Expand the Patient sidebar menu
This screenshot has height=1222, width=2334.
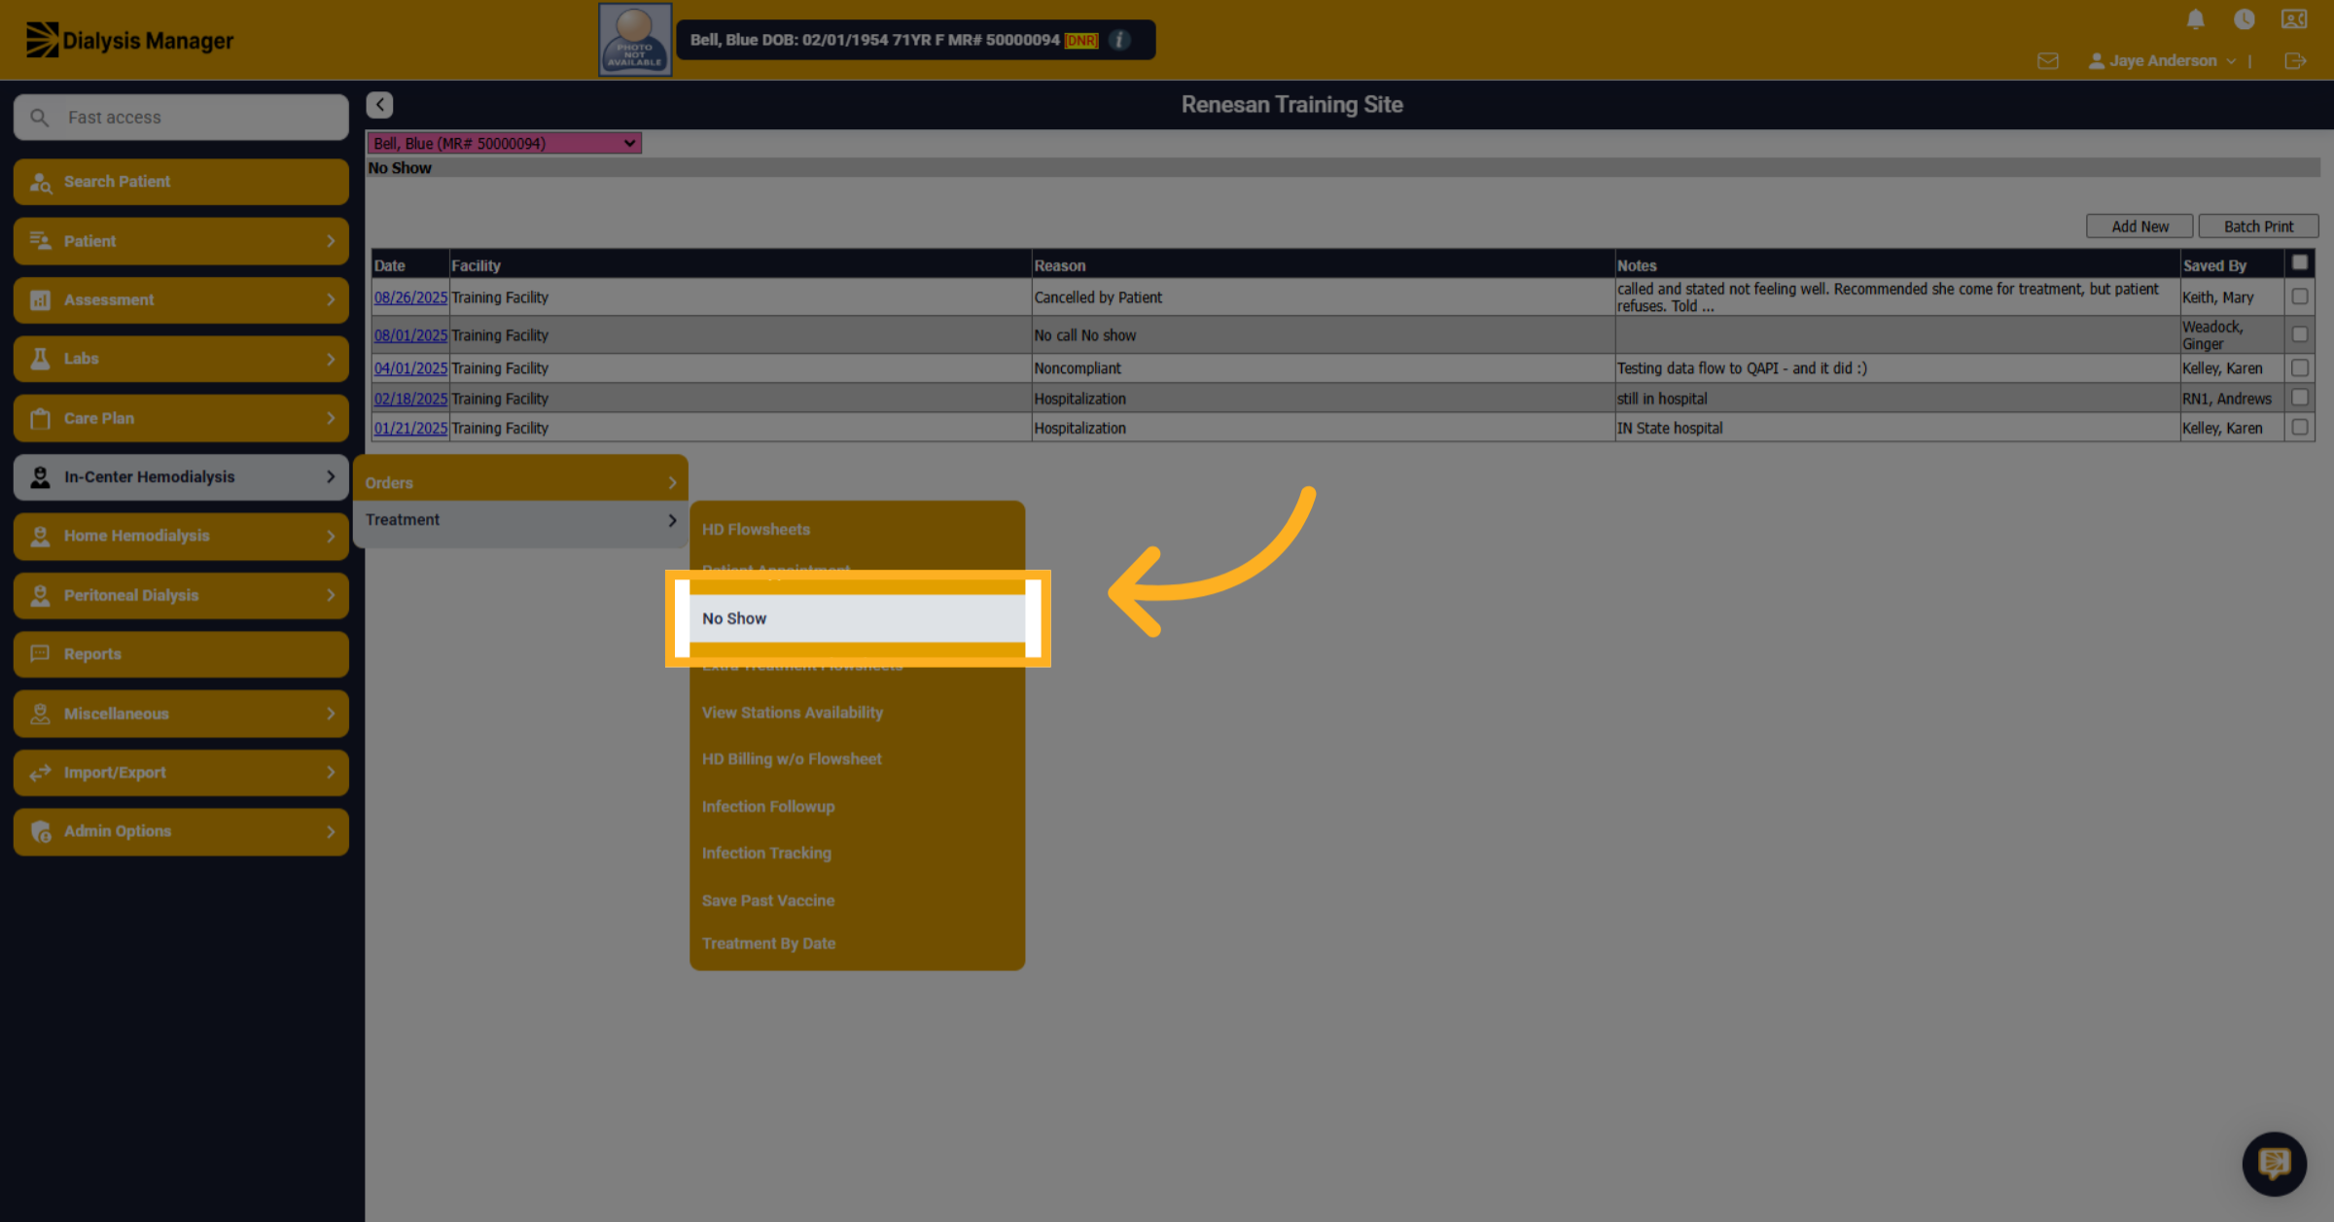pyautogui.click(x=182, y=241)
